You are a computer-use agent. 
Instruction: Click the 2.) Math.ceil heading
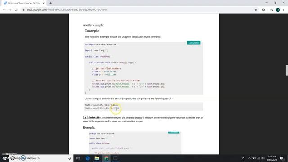[92, 117]
